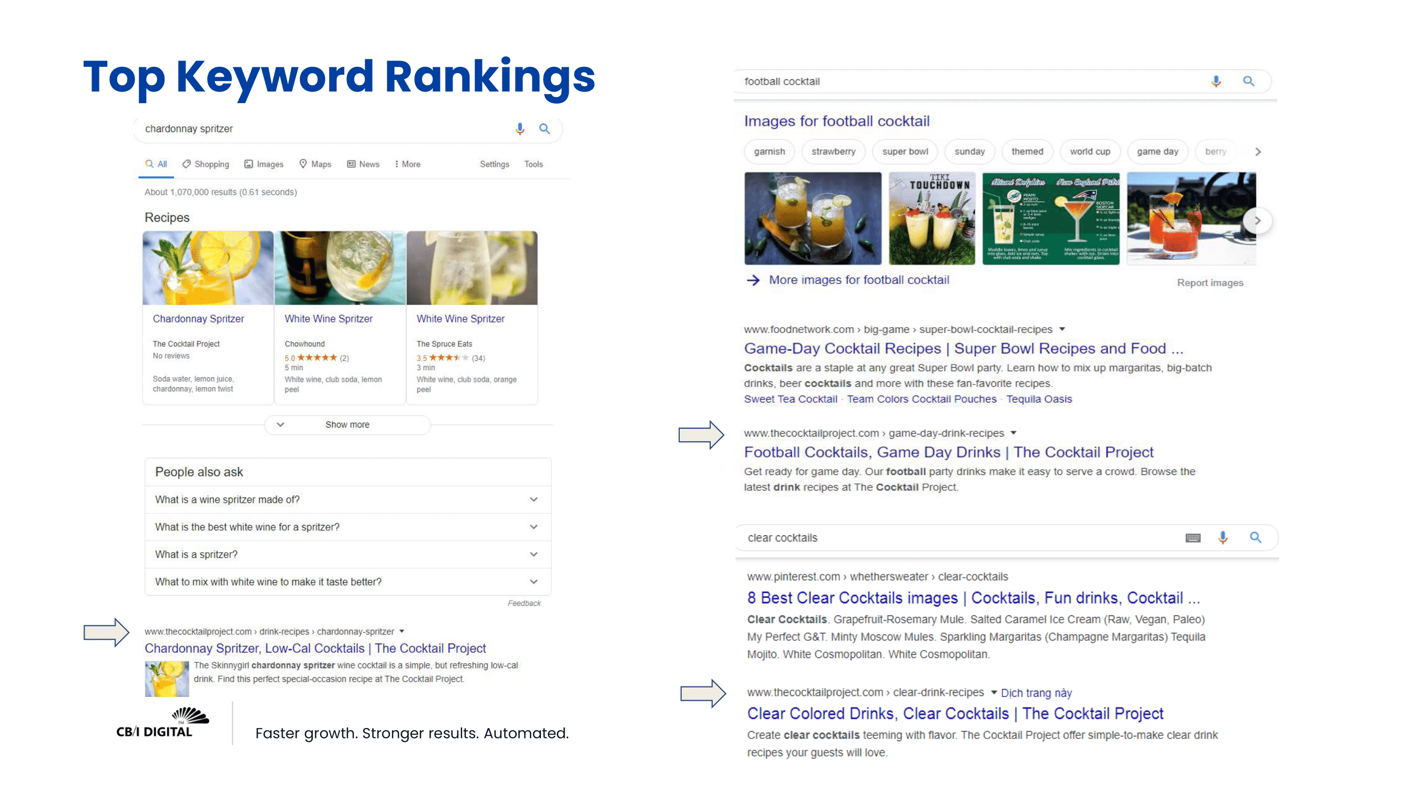Expand the Show more recipes section
This screenshot has height=789, width=1402.
click(347, 424)
